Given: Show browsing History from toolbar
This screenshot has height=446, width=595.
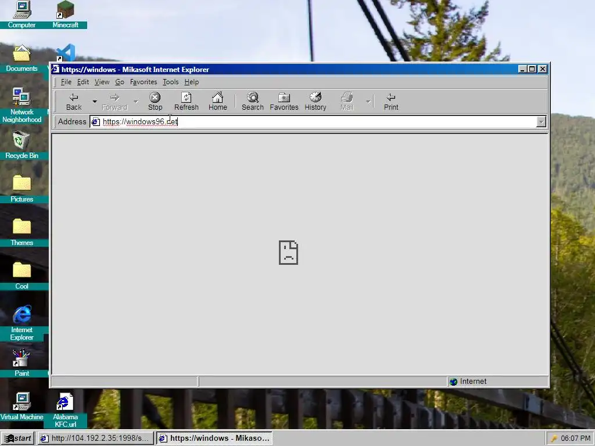Looking at the screenshot, I should [316, 102].
